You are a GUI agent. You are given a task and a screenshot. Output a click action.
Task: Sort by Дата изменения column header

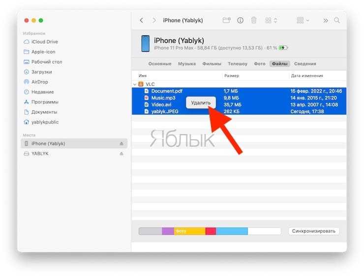(307, 76)
